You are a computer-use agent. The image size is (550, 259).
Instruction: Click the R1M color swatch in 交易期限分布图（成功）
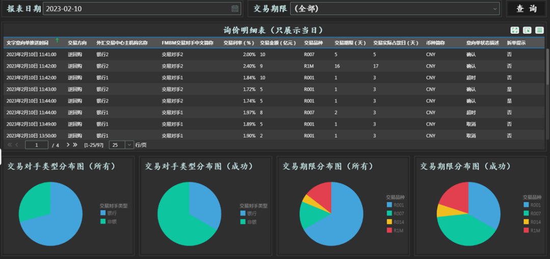[x=526, y=230]
